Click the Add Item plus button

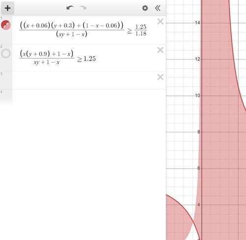pyautogui.click(x=7, y=8)
